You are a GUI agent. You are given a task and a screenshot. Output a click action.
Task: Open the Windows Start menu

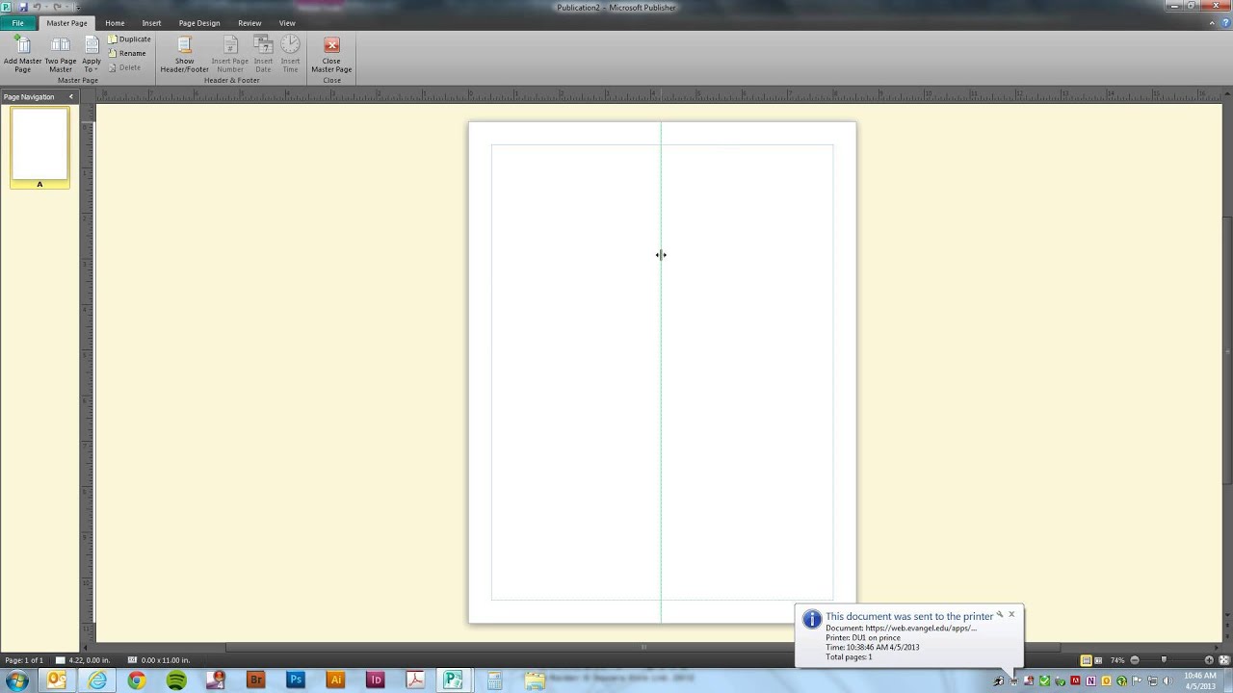16,680
